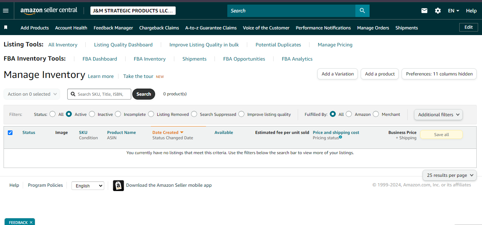This screenshot has height=225, width=482.
Task: Click Add a product button
Action: point(380,74)
